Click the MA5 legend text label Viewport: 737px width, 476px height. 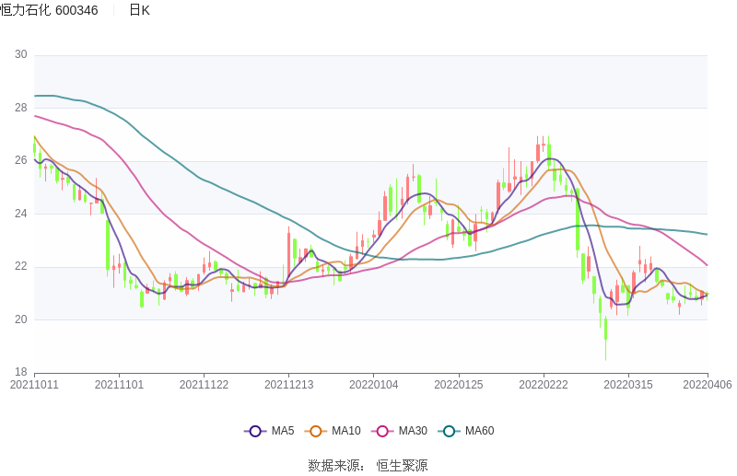pyautogui.click(x=283, y=431)
